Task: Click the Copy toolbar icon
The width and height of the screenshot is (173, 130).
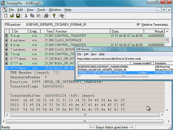Action: point(32,16)
